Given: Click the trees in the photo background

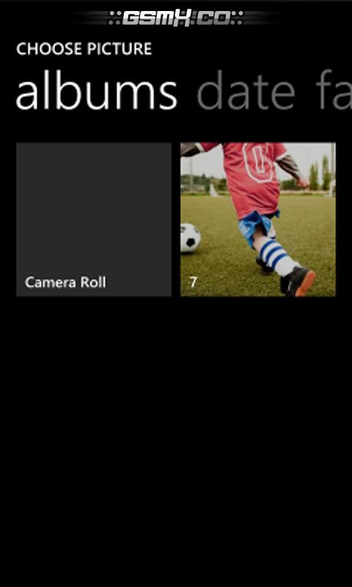Looking at the screenshot, I should tap(320, 174).
